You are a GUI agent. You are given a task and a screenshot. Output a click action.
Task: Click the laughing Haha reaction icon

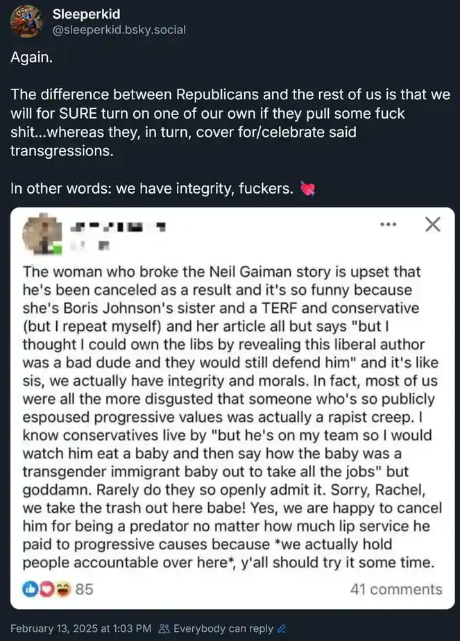click(x=62, y=589)
